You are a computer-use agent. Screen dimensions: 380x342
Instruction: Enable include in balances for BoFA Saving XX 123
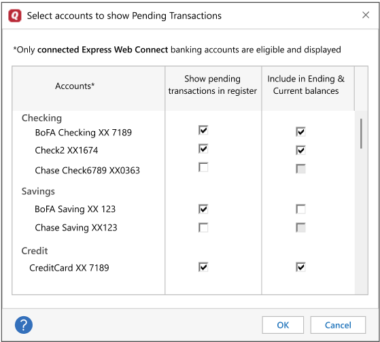tap(300, 209)
